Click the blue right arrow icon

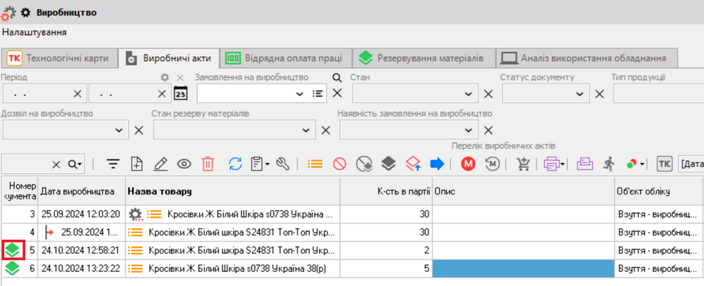point(437,164)
